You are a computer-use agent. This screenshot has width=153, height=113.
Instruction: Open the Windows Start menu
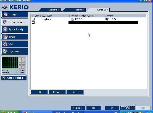[10, 112]
